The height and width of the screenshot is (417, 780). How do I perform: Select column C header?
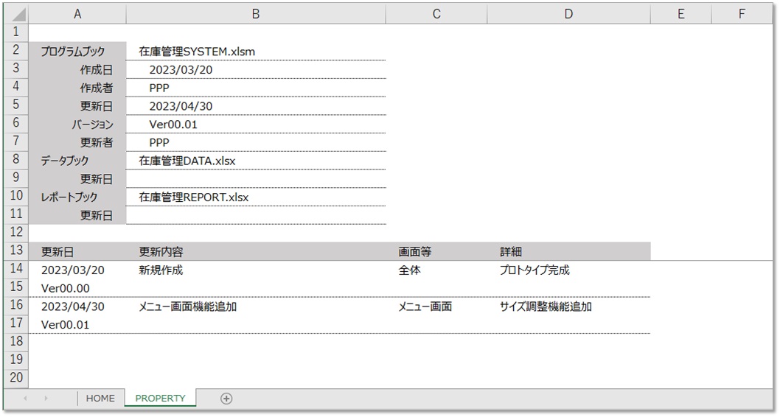pyautogui.click(x=436, y=14)
